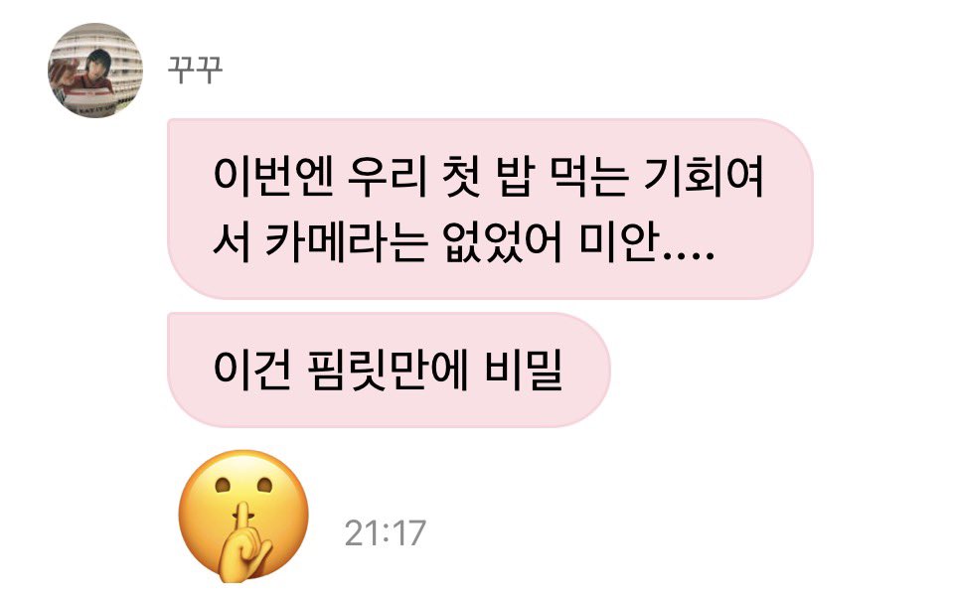Select the word '카메라는' in the message

pos(347,242)
